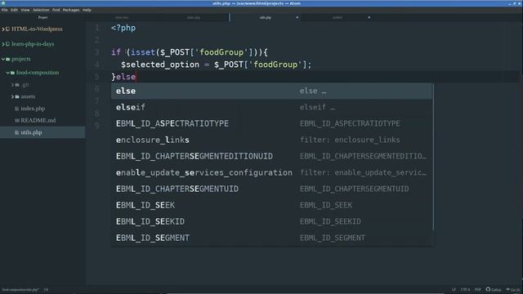Image resolution: width=523 pixels, height=294 pixels.
Task: Collapse the projects folder chevron
Action: pyautogui.click(x=3, y=59)
